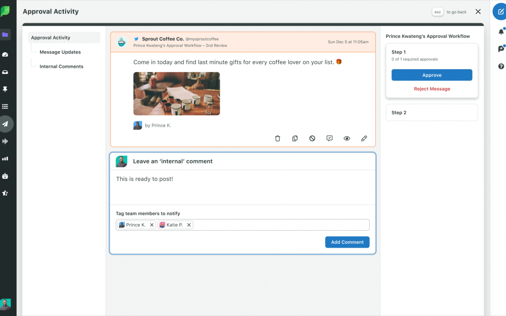This screenshot has height=316, width=506.
Task: Click the Add Comment button
Action: (347, 242)
